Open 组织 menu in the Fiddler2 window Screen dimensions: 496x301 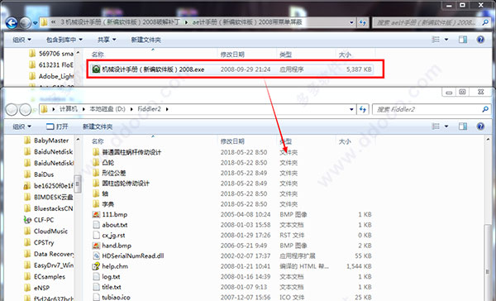point(21,127)
